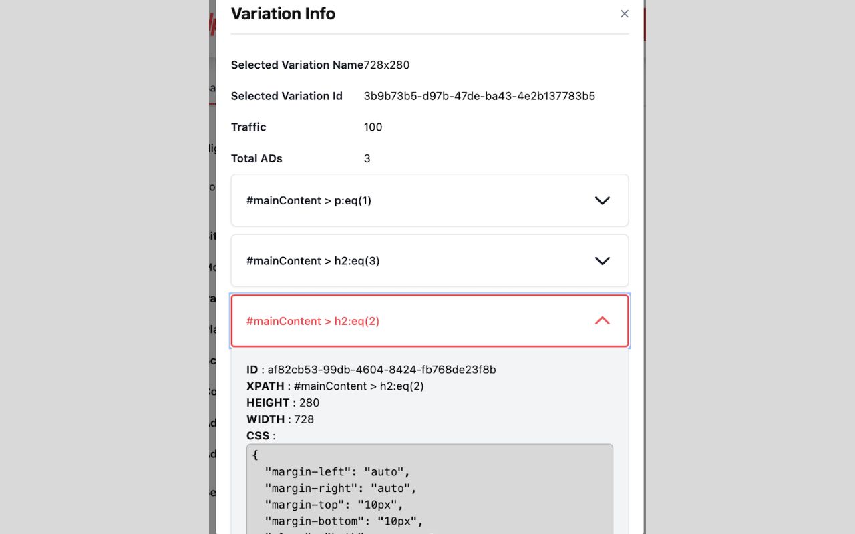This screenshot has width=855, height=534.
Task: Click the down chevron on the p:eq(1) row
Action: tap(602, 200)
